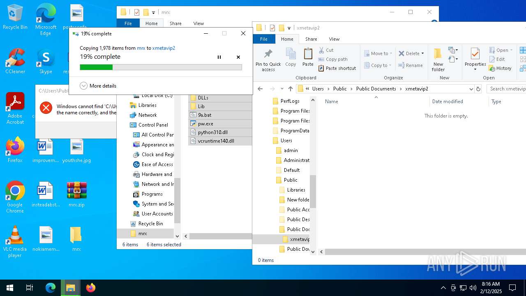The image size is (526, 296).
Task: Open recent locations dropdown arrow
Action: [x=282, y=89]
